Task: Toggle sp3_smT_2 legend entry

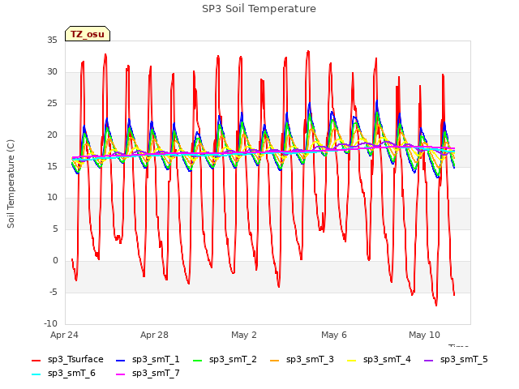Action: (x=225, y=360)
